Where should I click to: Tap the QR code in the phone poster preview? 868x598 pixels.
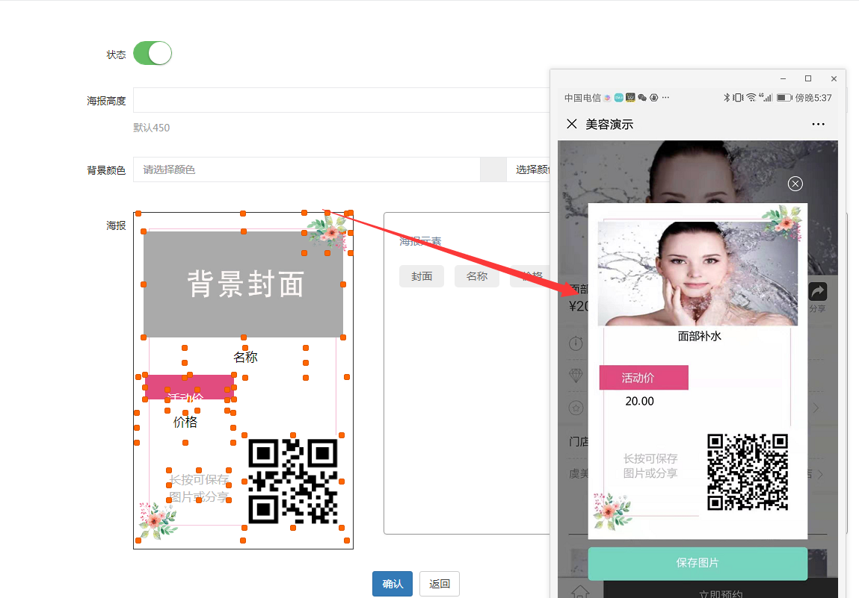pyautogui.click(x=748, y=471)
